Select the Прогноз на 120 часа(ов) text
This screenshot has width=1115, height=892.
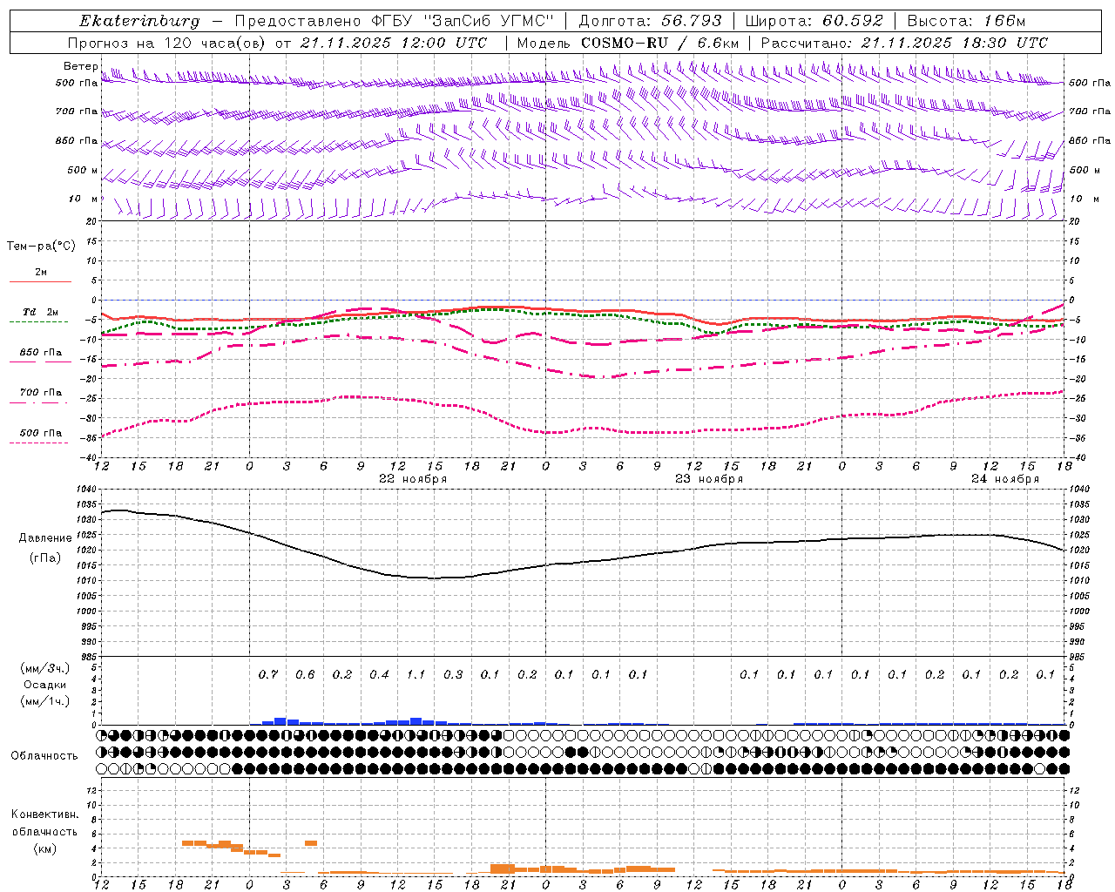[x=168, y=43]
